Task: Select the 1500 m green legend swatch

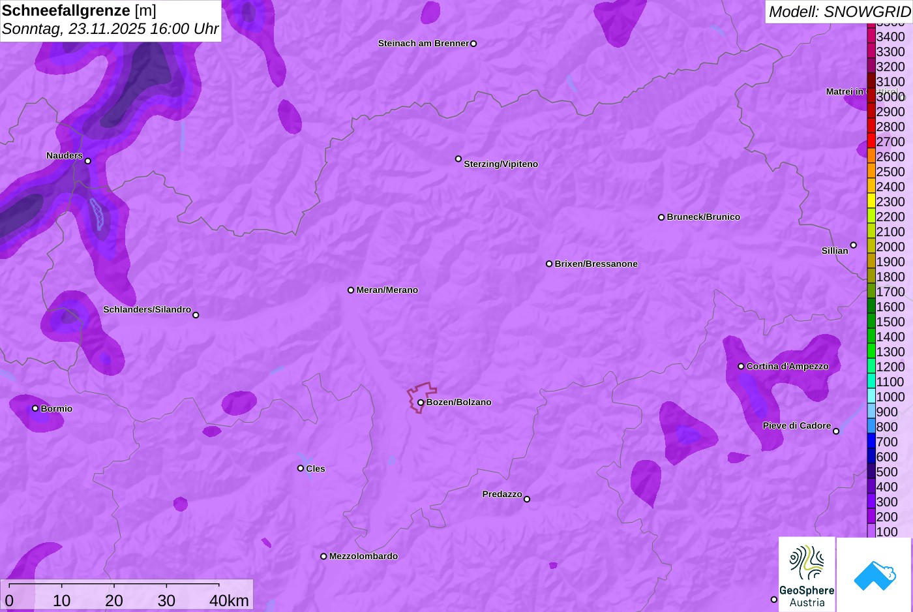Action: tap(871, 320)
